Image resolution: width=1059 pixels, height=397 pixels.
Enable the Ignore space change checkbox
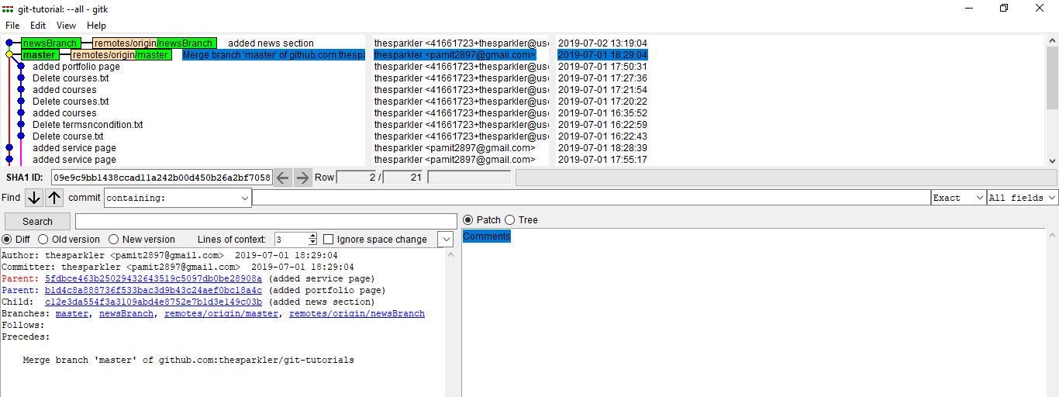(x=329, y=240)
